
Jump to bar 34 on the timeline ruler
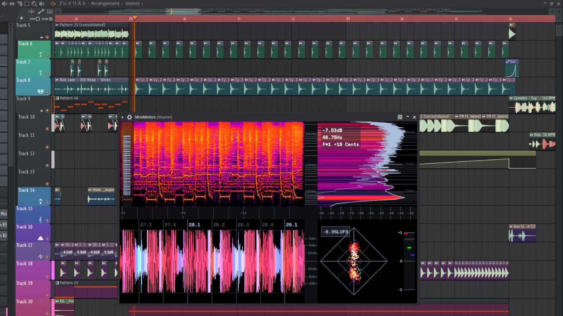tap(402, 19)
